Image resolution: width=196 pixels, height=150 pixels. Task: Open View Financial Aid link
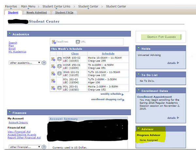(19, 131)
